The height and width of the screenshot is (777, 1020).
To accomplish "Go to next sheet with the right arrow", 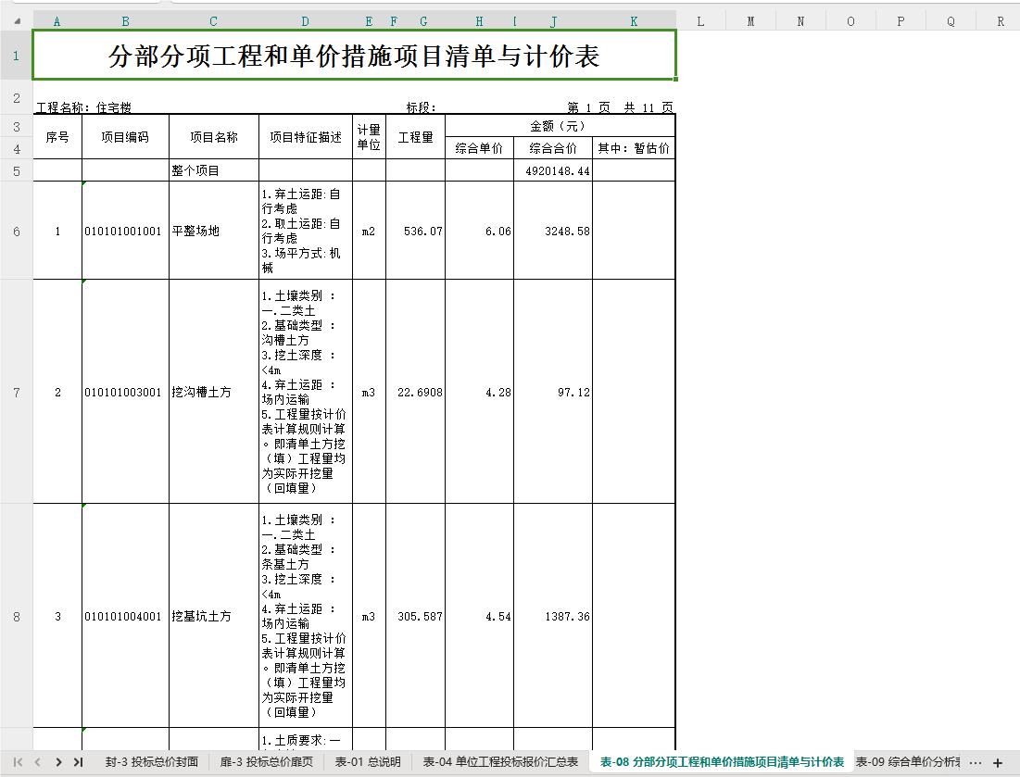I will [x=58, y=762].
